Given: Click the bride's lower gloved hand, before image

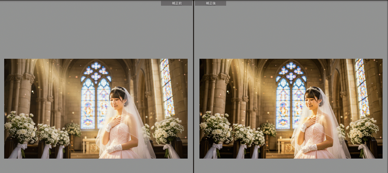Looking at the screenshot, I should [x=114, y=149].
